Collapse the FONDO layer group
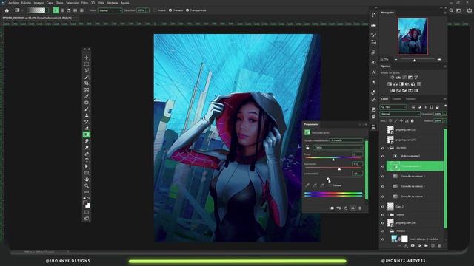 point(388,231)
